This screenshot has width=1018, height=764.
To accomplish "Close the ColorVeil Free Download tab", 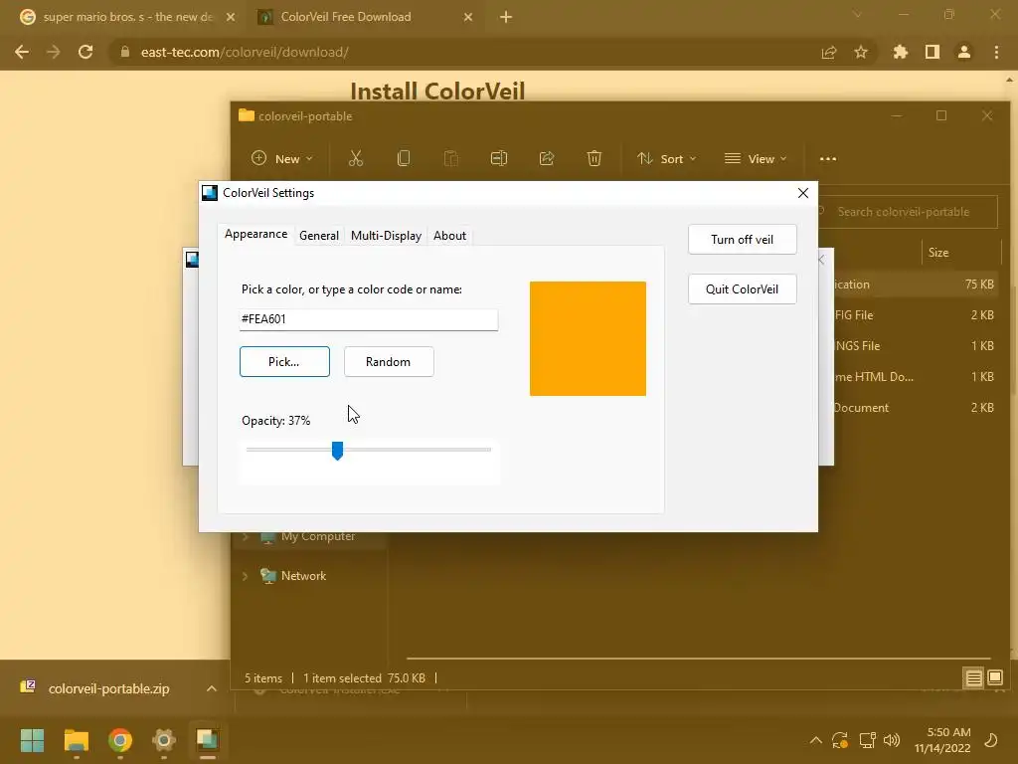I will click(x=468, y=17).
